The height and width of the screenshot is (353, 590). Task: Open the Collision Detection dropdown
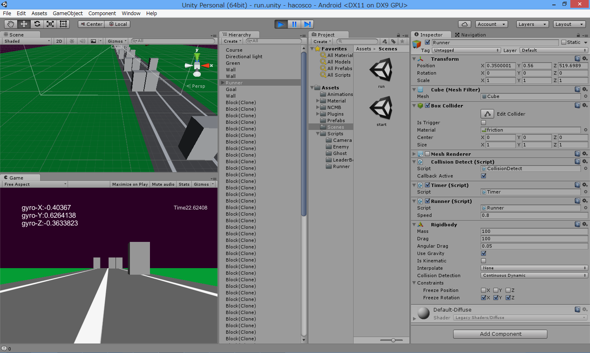tap(533, 275)
